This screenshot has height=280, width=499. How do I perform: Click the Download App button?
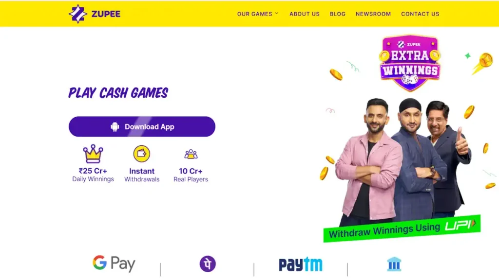[x=142, y=127]
